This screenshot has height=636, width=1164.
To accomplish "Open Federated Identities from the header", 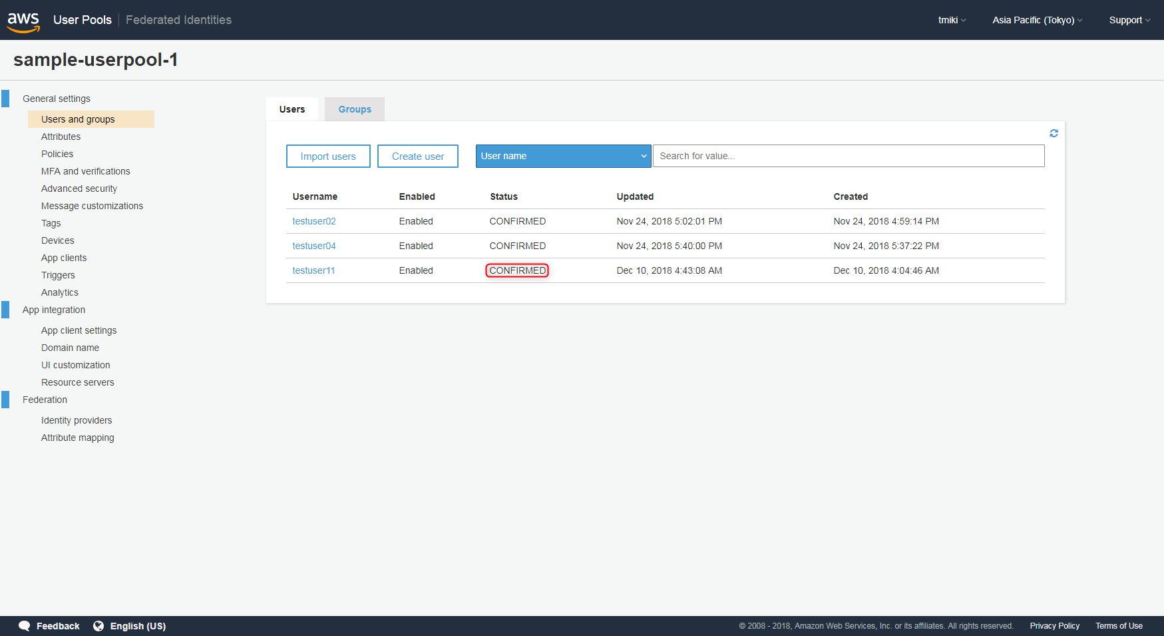I will [x=178, y=20].
